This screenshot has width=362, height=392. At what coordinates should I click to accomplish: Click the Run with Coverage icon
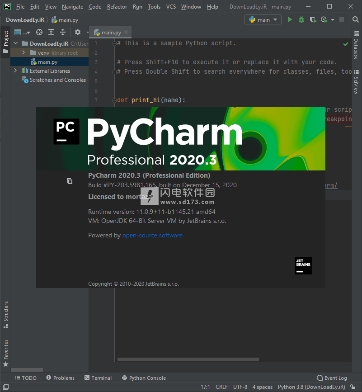pyautogui.click(x=312, y=19)
